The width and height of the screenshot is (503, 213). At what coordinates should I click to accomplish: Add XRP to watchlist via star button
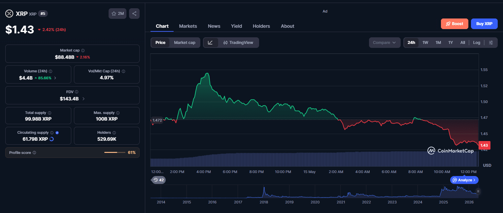point(117,14)
